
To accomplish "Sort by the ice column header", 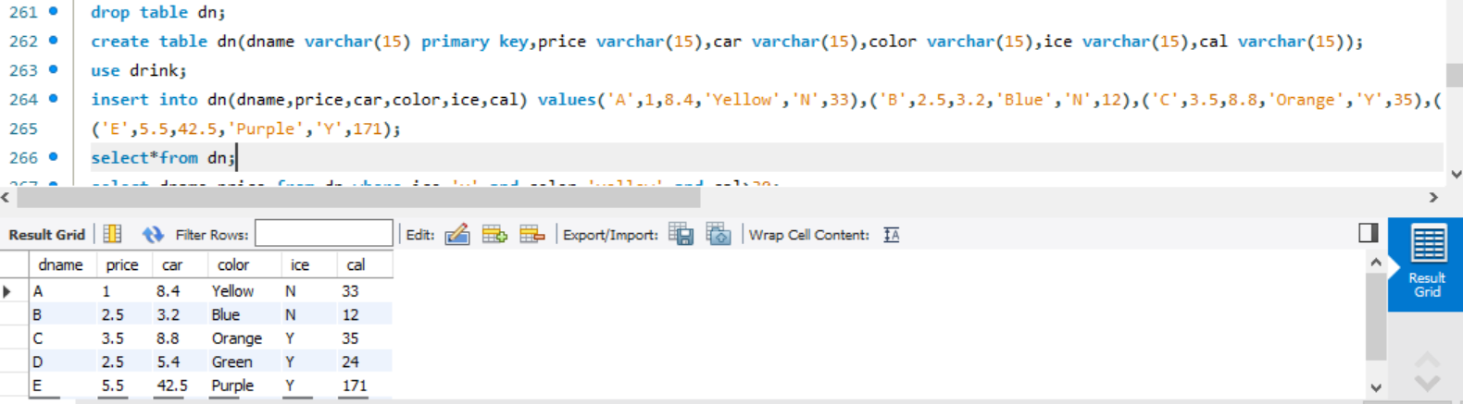I will (x=300, y=264).
